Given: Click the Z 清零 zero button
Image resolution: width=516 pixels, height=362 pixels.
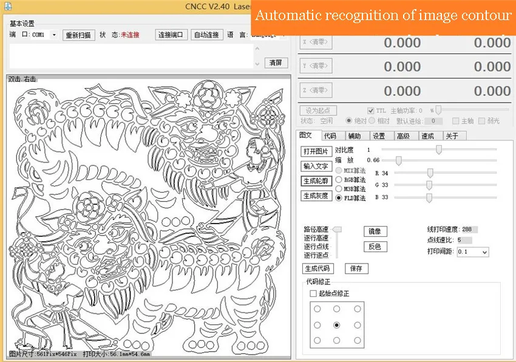Looking at the screenshot, I should click(x=316, y=90).
